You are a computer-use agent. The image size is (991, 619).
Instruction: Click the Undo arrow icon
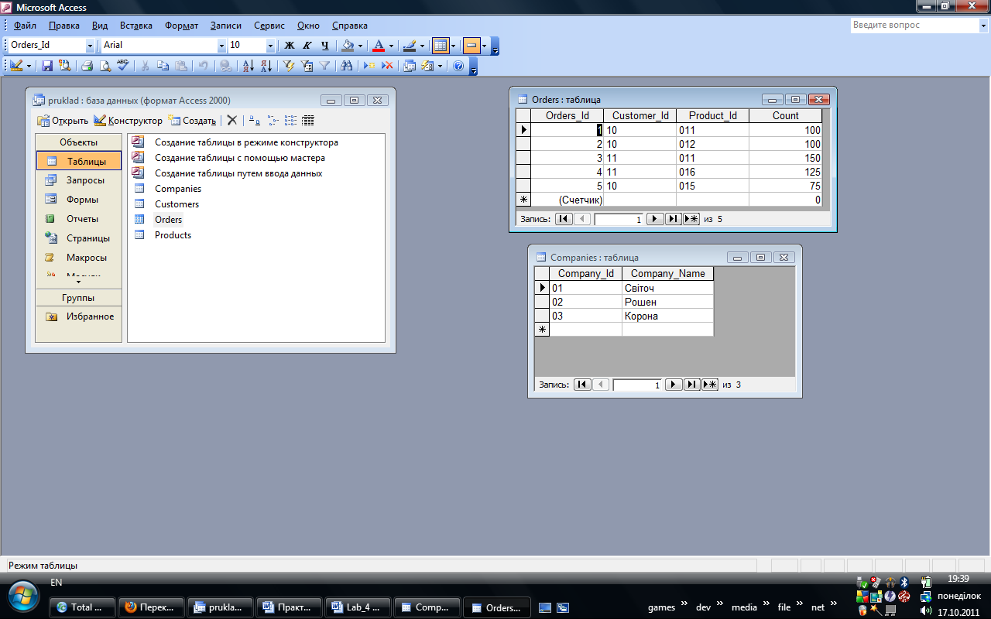click(x=203, y=67)
